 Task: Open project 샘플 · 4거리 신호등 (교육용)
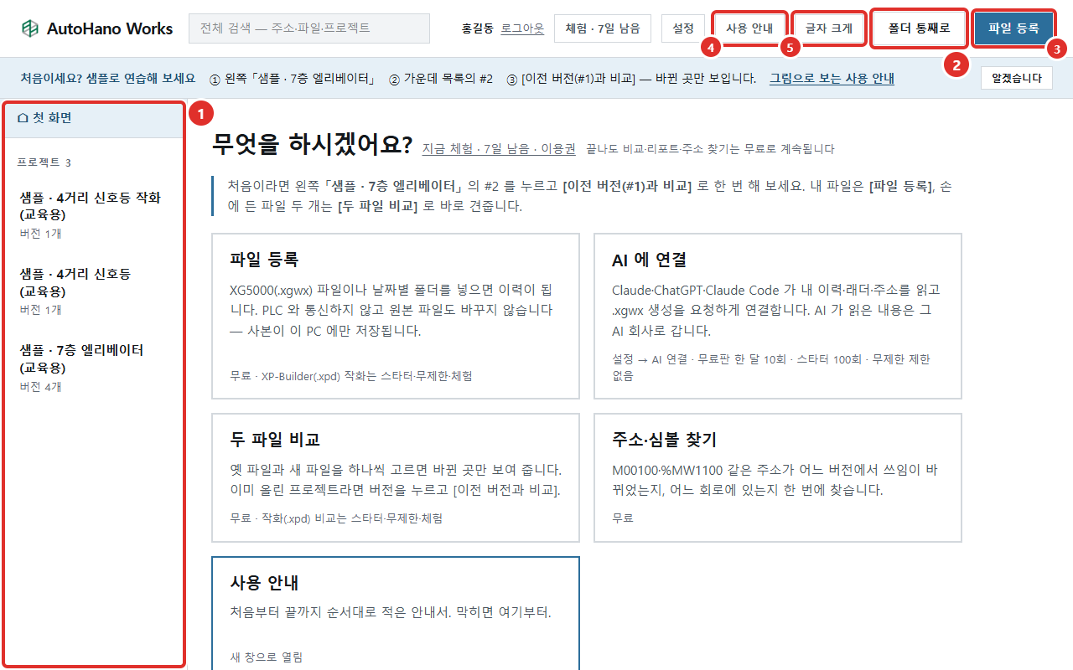click(94, 291)
